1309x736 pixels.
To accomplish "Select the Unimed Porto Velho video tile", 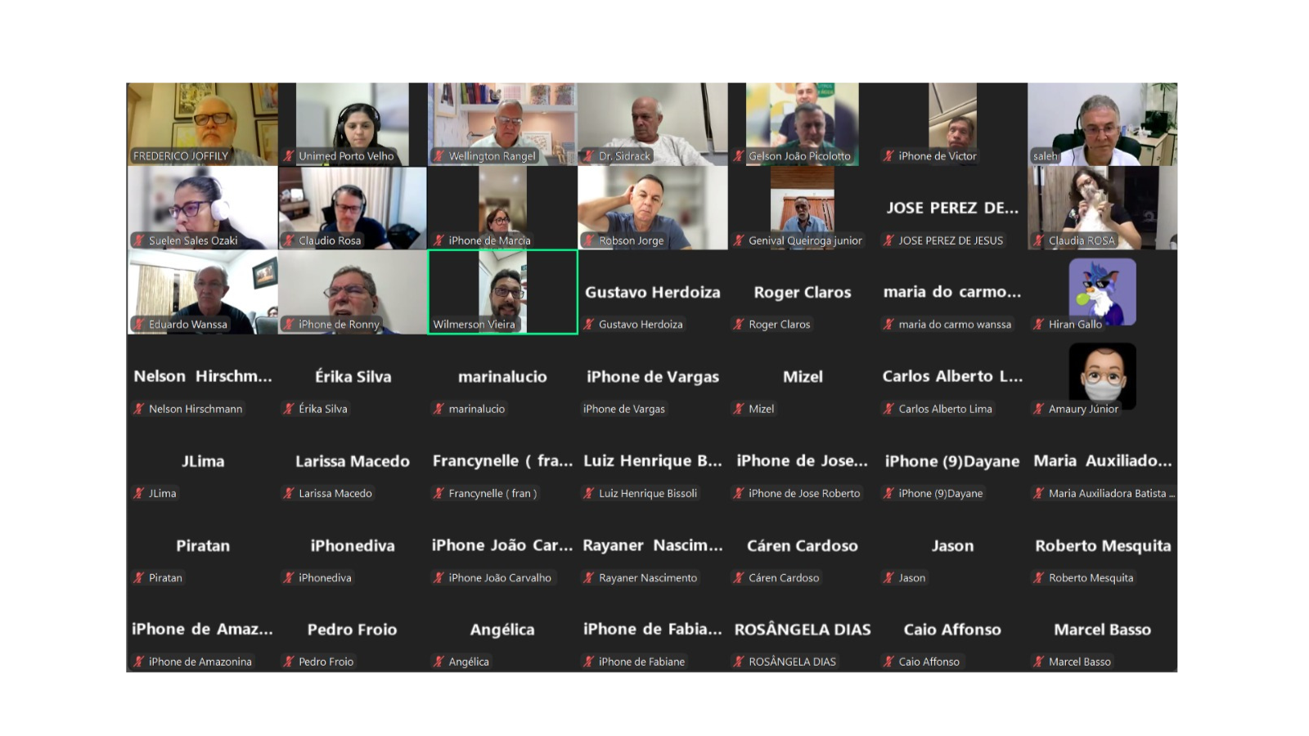I will tap(353, 124).
